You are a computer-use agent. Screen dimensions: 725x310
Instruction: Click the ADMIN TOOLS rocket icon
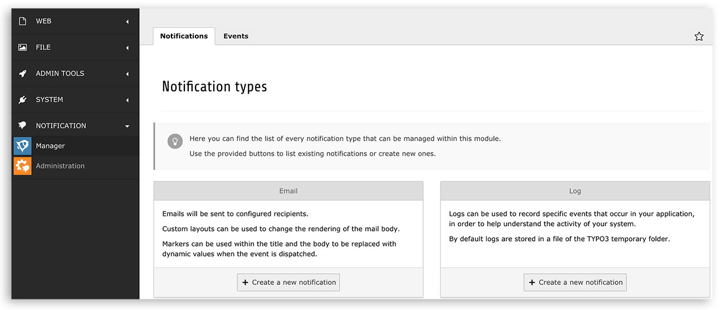pos(23,73)
